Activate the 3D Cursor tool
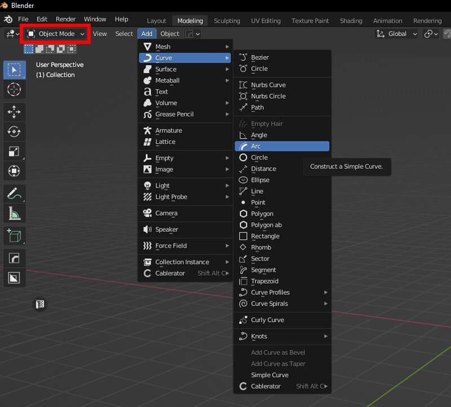 15,90
